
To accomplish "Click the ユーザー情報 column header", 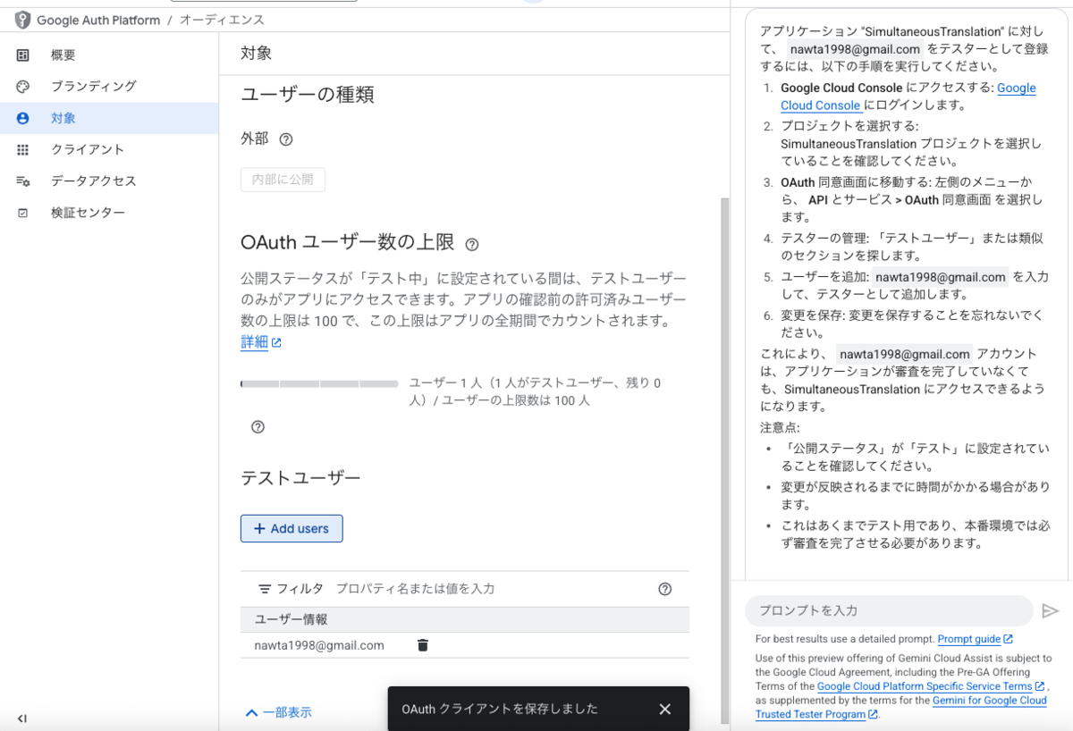I will tap(291, 619).
